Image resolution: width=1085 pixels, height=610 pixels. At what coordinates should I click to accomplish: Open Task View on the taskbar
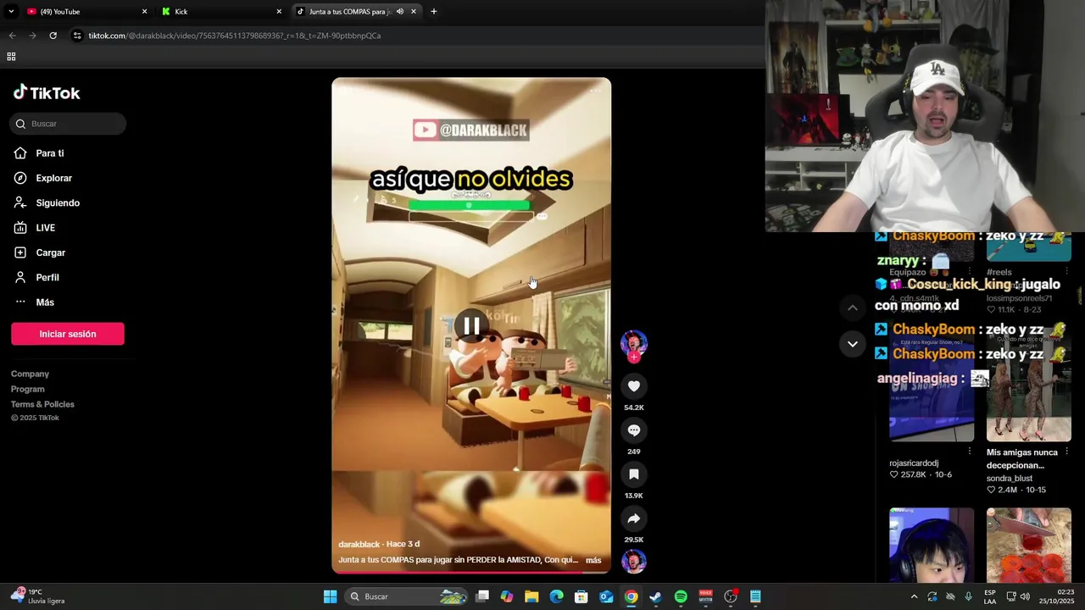click(x=482, y=596)
